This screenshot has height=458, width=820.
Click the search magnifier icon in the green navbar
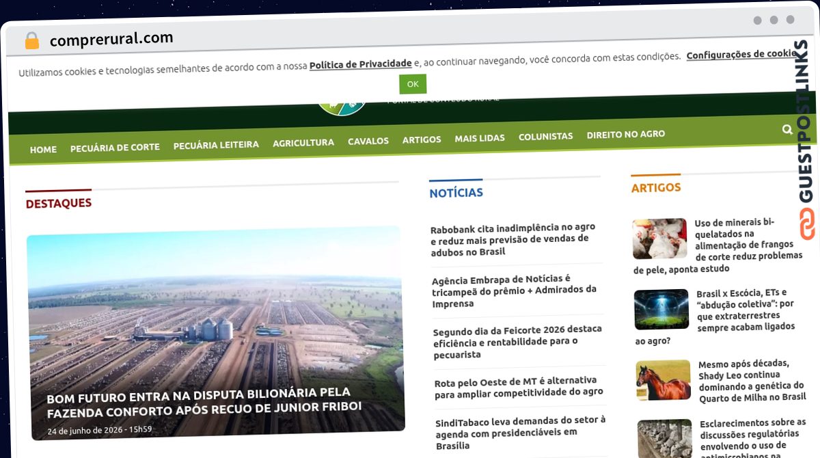pos(787,129)
